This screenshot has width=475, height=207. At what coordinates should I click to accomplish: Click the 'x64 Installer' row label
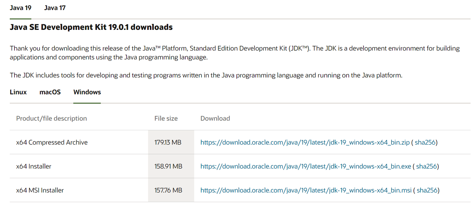pyautogui.click(x=34, y=166)
